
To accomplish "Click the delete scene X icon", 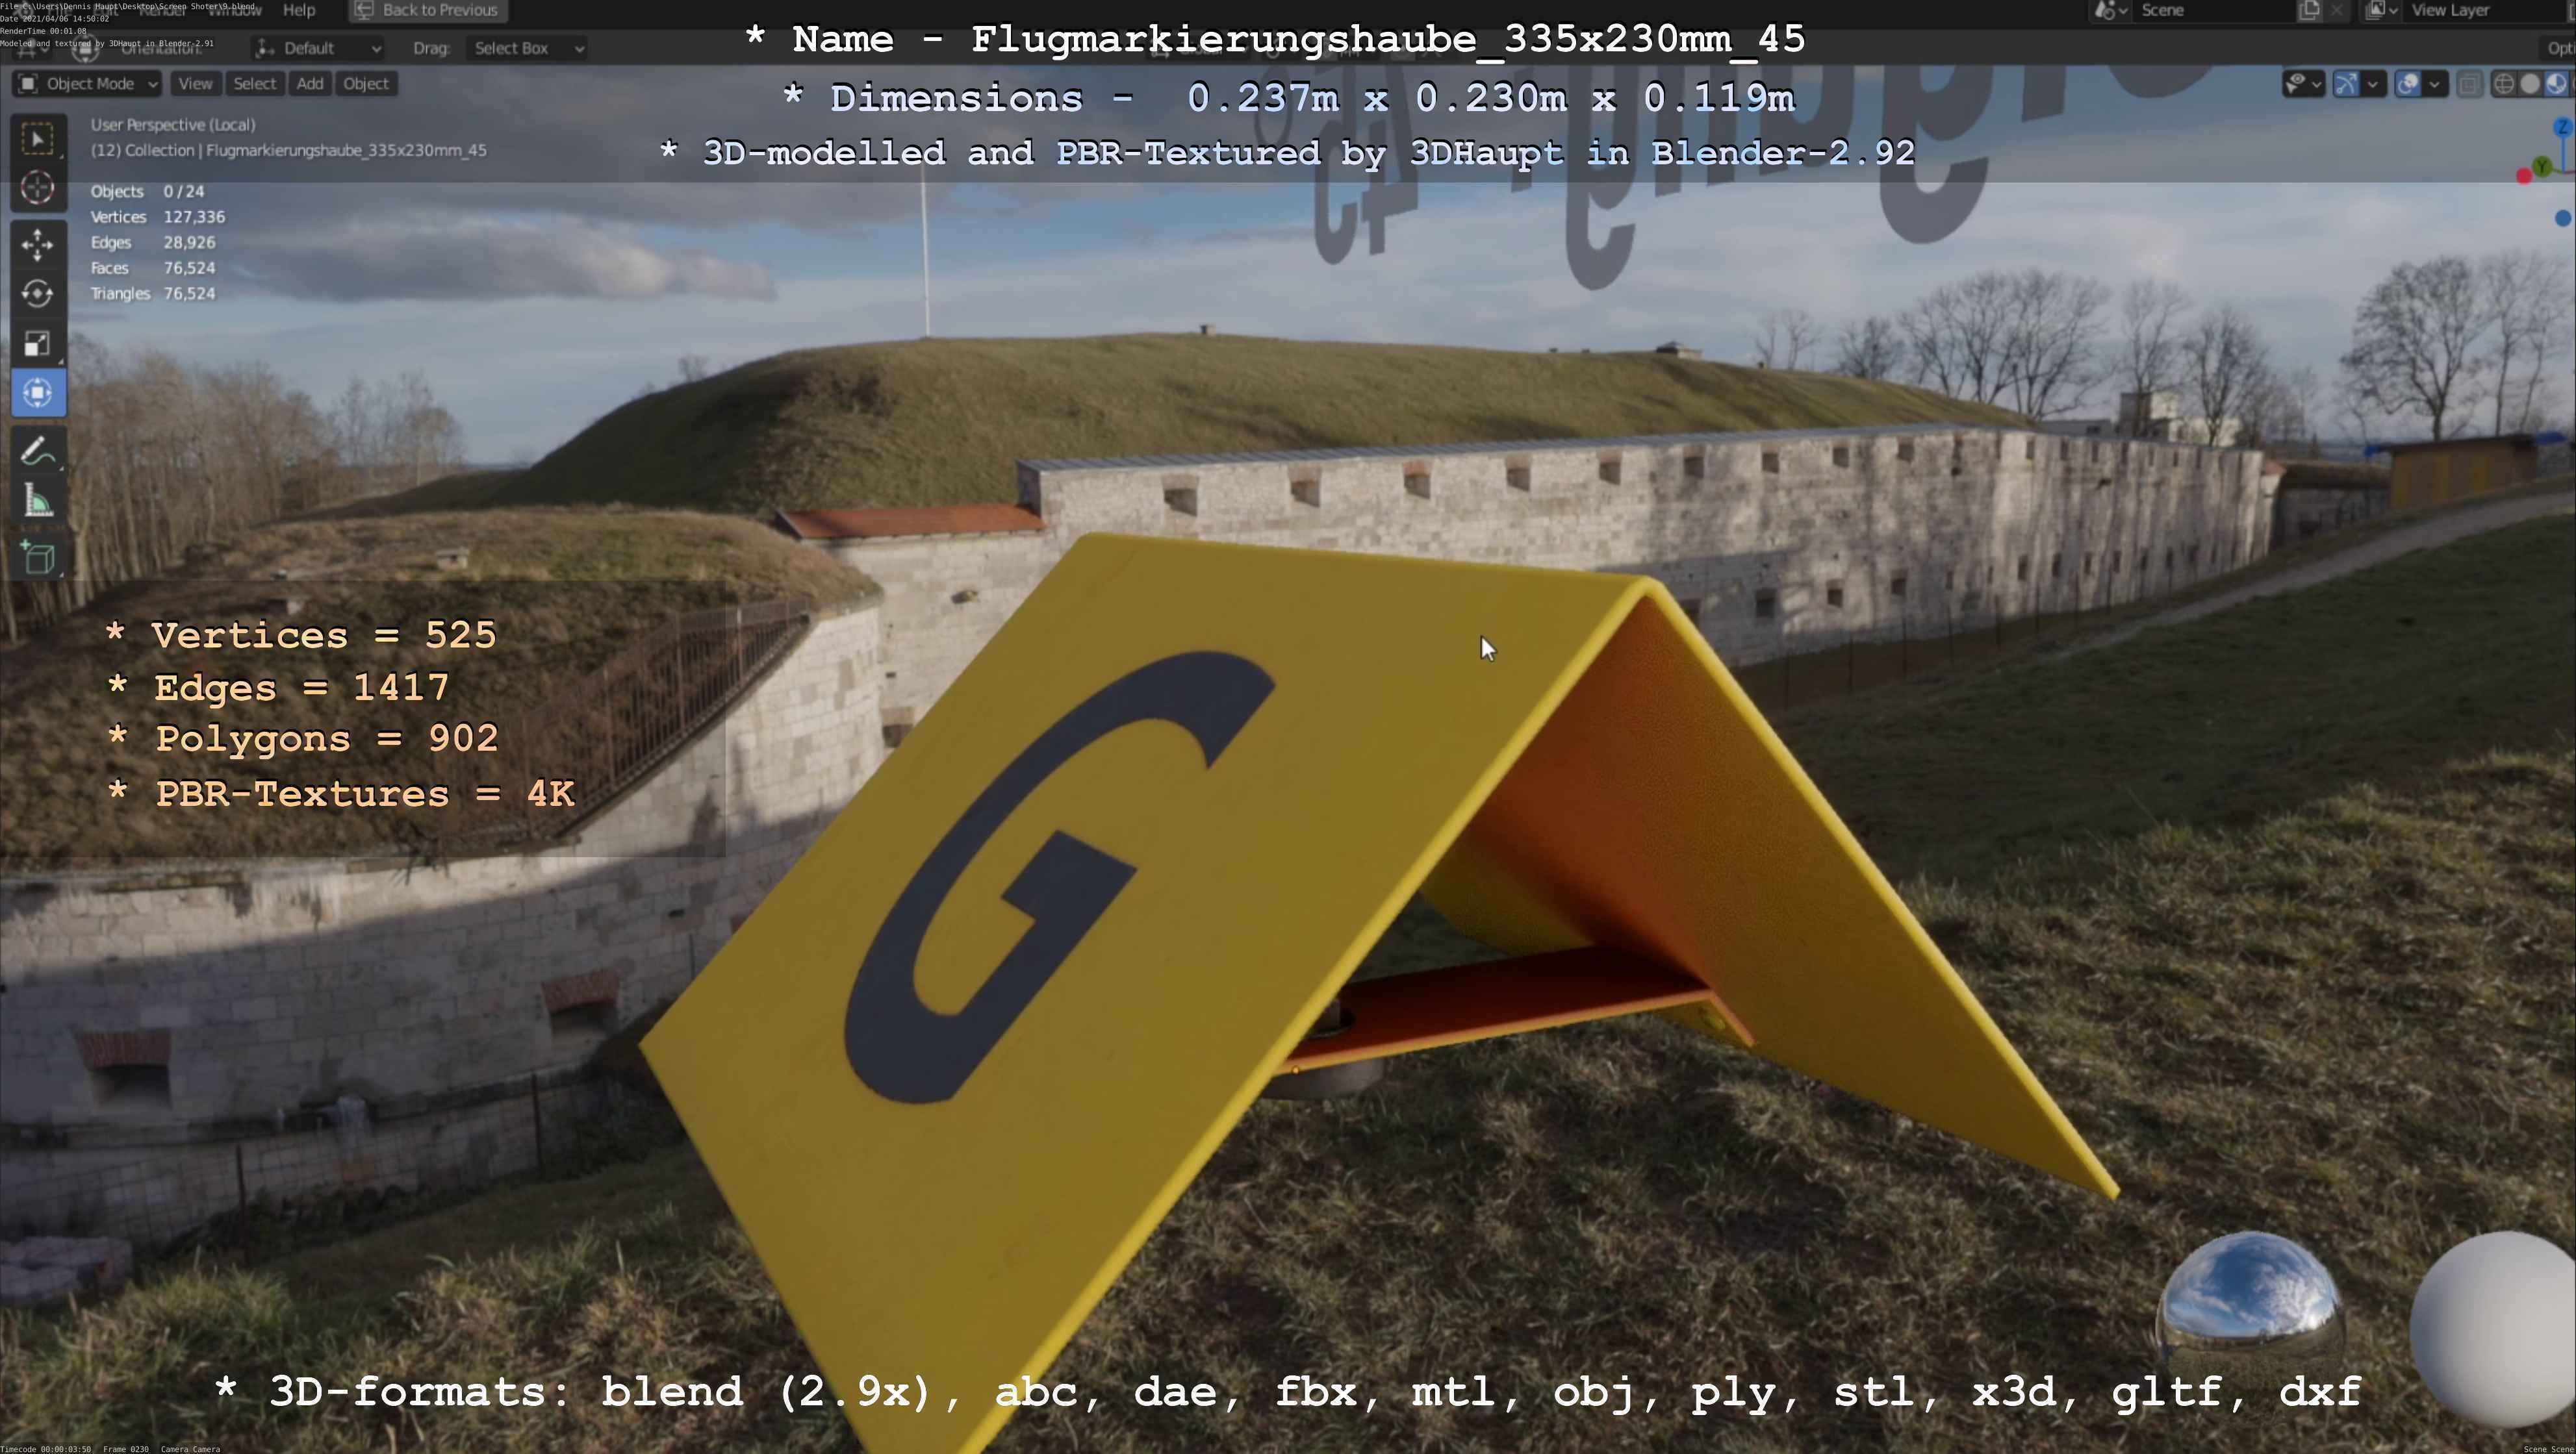I will (2337, 10).
